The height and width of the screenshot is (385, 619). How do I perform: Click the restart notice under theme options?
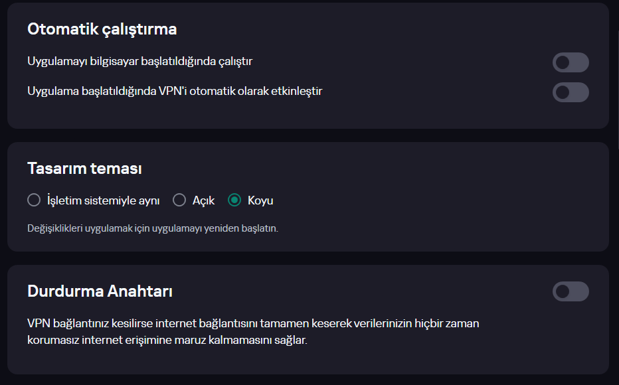pyautogui.click(x=153, y=228)
